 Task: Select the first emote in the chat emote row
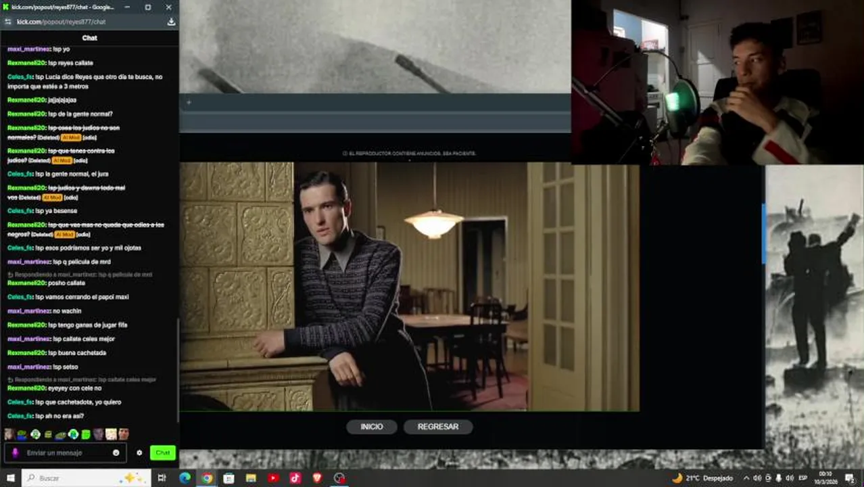(9, 434)
